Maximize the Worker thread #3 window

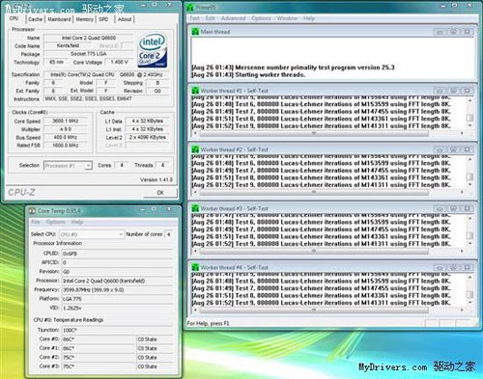(x=453, y=208)
